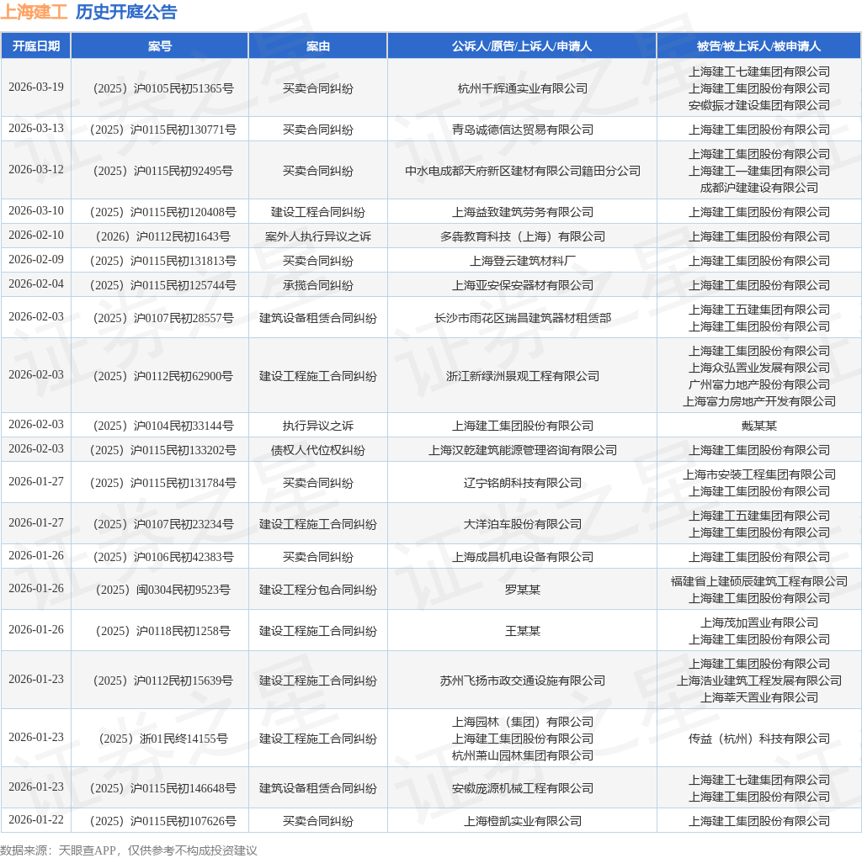Click plaintiff 辽宁铭朗科技有限公司
The image size is (862, 858).
point(523,482)
